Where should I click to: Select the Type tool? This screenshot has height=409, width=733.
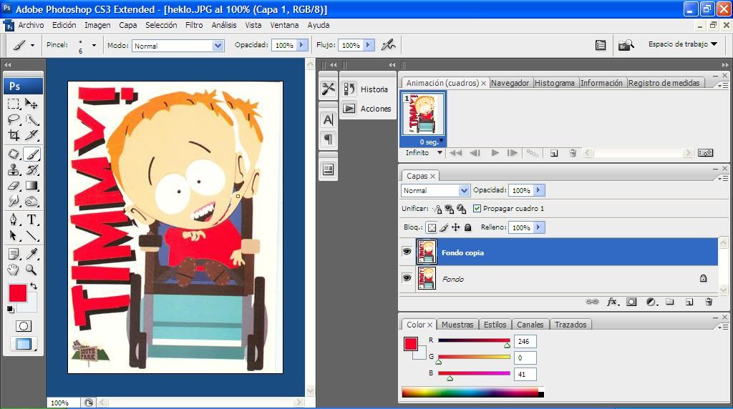[31, 220]
